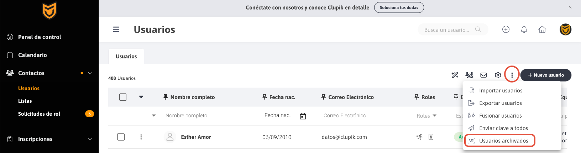Select the checkbox for Esther Amor
The width and height of the screenshot is (581, 153).
click(121, 137)
